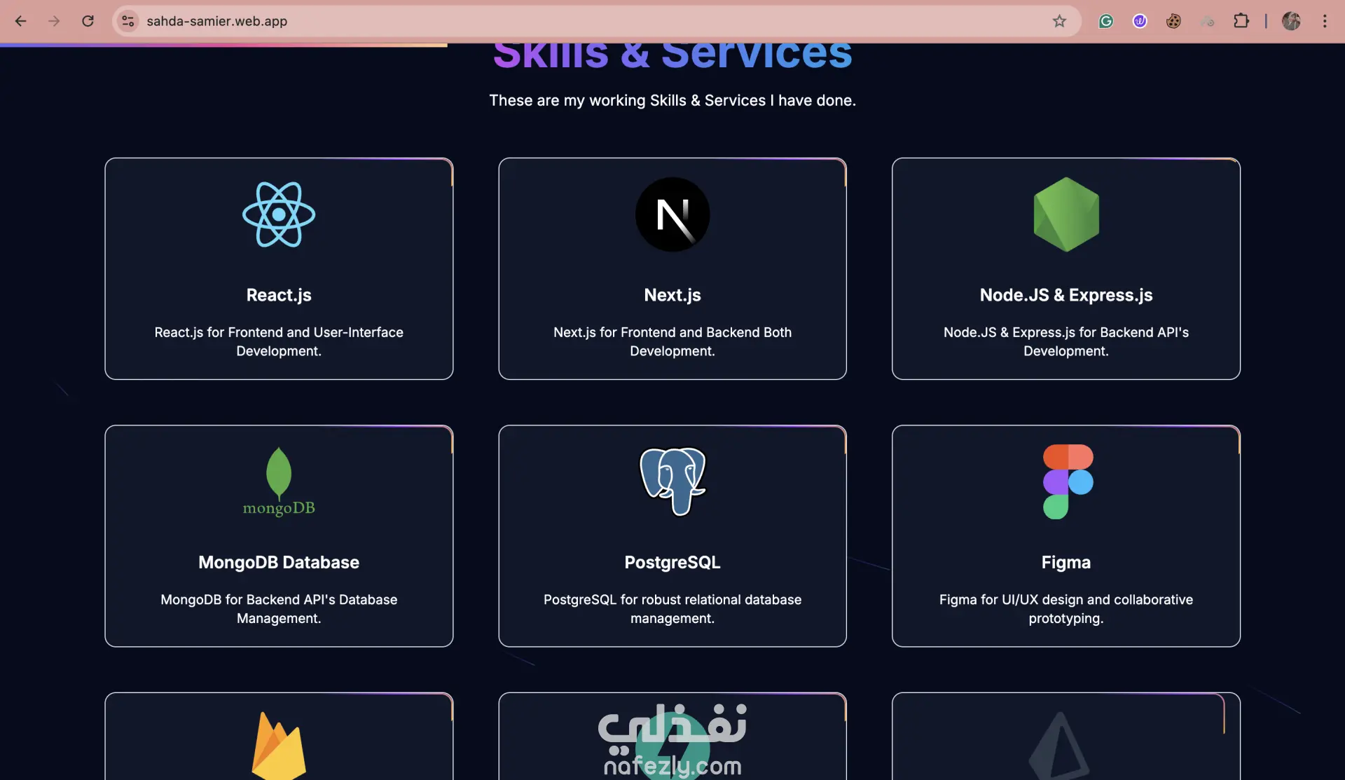Reload the page
The height and width of the screenshot is (780, 1345).
pos(88,21)
